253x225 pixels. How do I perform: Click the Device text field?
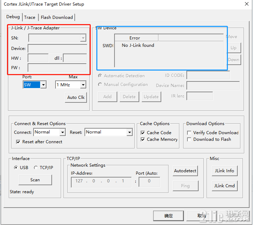[x=58, y=48]
